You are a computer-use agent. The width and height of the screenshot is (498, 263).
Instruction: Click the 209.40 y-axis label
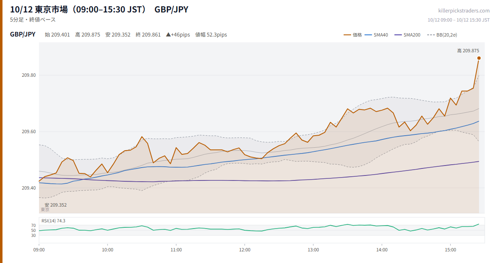tap(29, 188)
